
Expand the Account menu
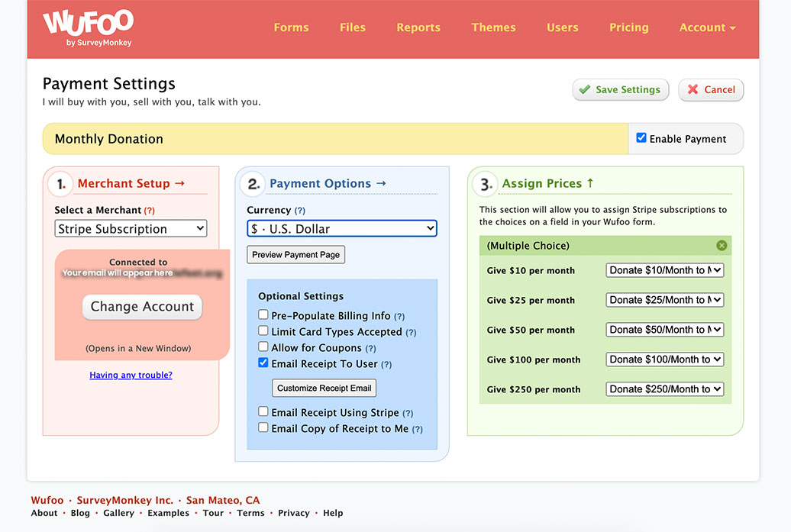tap(707, 27)
